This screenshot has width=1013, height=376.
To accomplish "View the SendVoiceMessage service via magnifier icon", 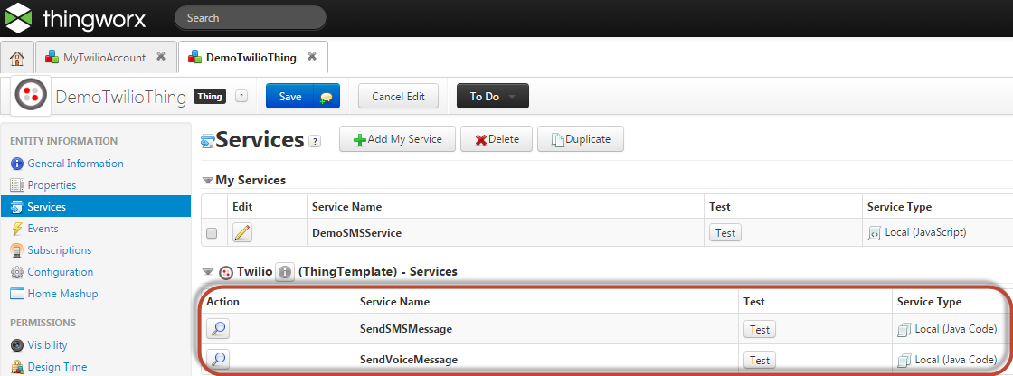I will [218, 359].
